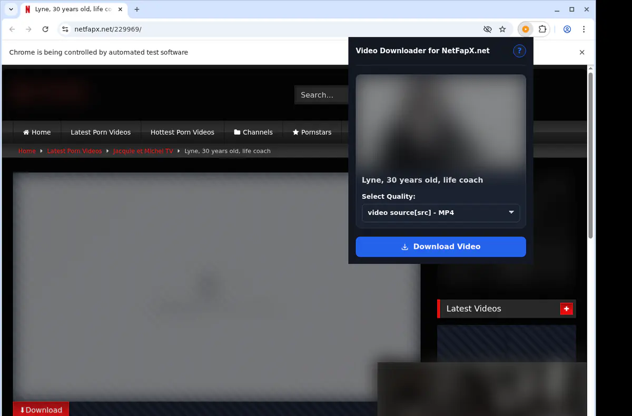Image resolution: width=632 pixels, height=416 pixels.
Task: Open the Chrome three-dot menu
Action: 584,29
